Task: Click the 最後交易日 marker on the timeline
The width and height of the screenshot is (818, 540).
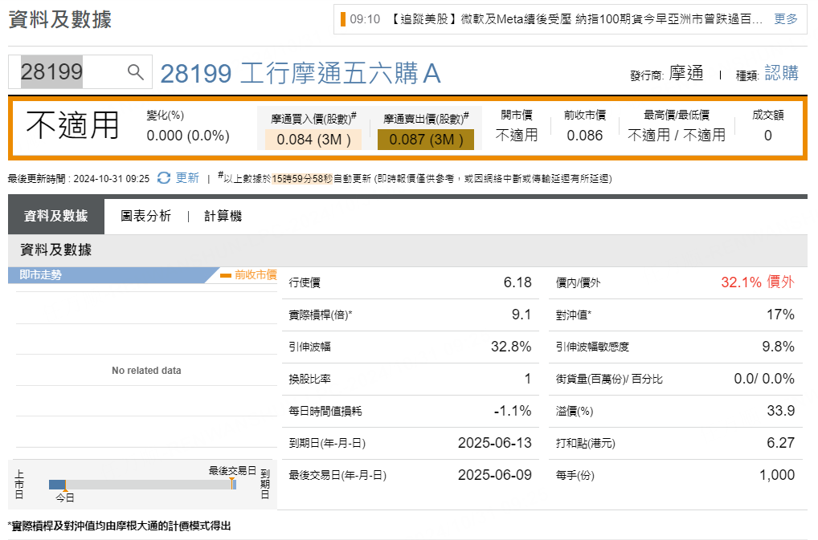Action: (232, 471)
